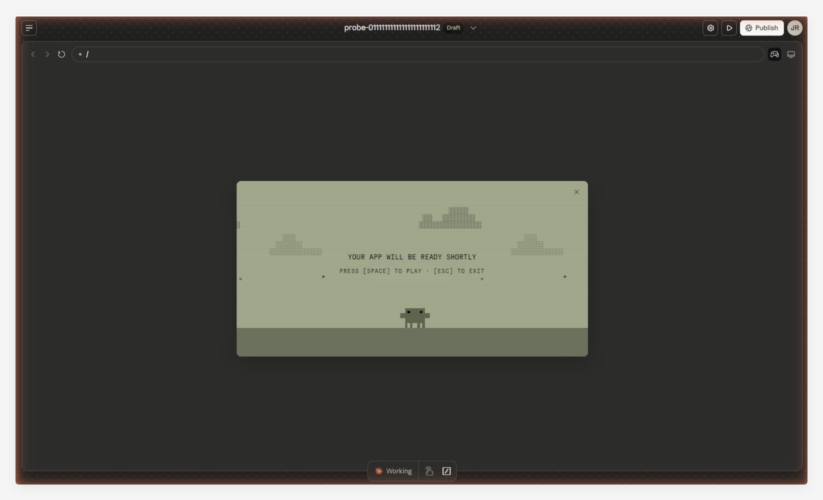
Task: Expand the Draft version dropdown chevron
Action: pyautogui.click(x=472, y=28)
